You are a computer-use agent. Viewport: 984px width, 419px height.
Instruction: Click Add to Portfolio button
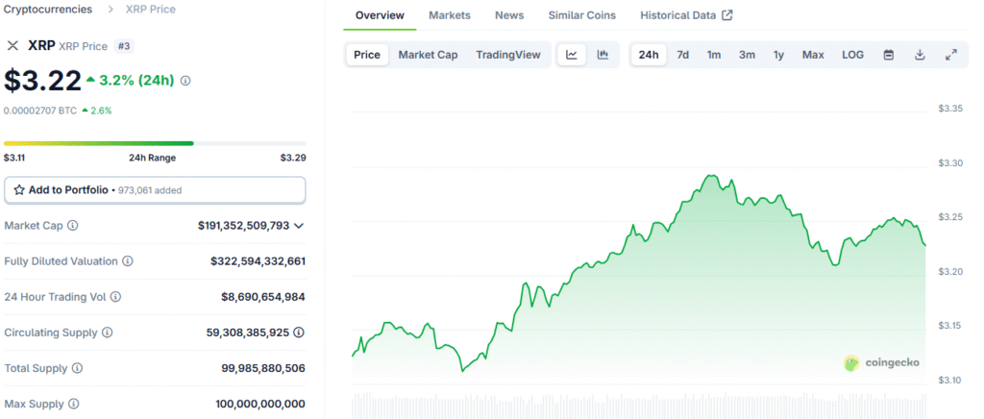pyautogui.click(x=155, y=189)
